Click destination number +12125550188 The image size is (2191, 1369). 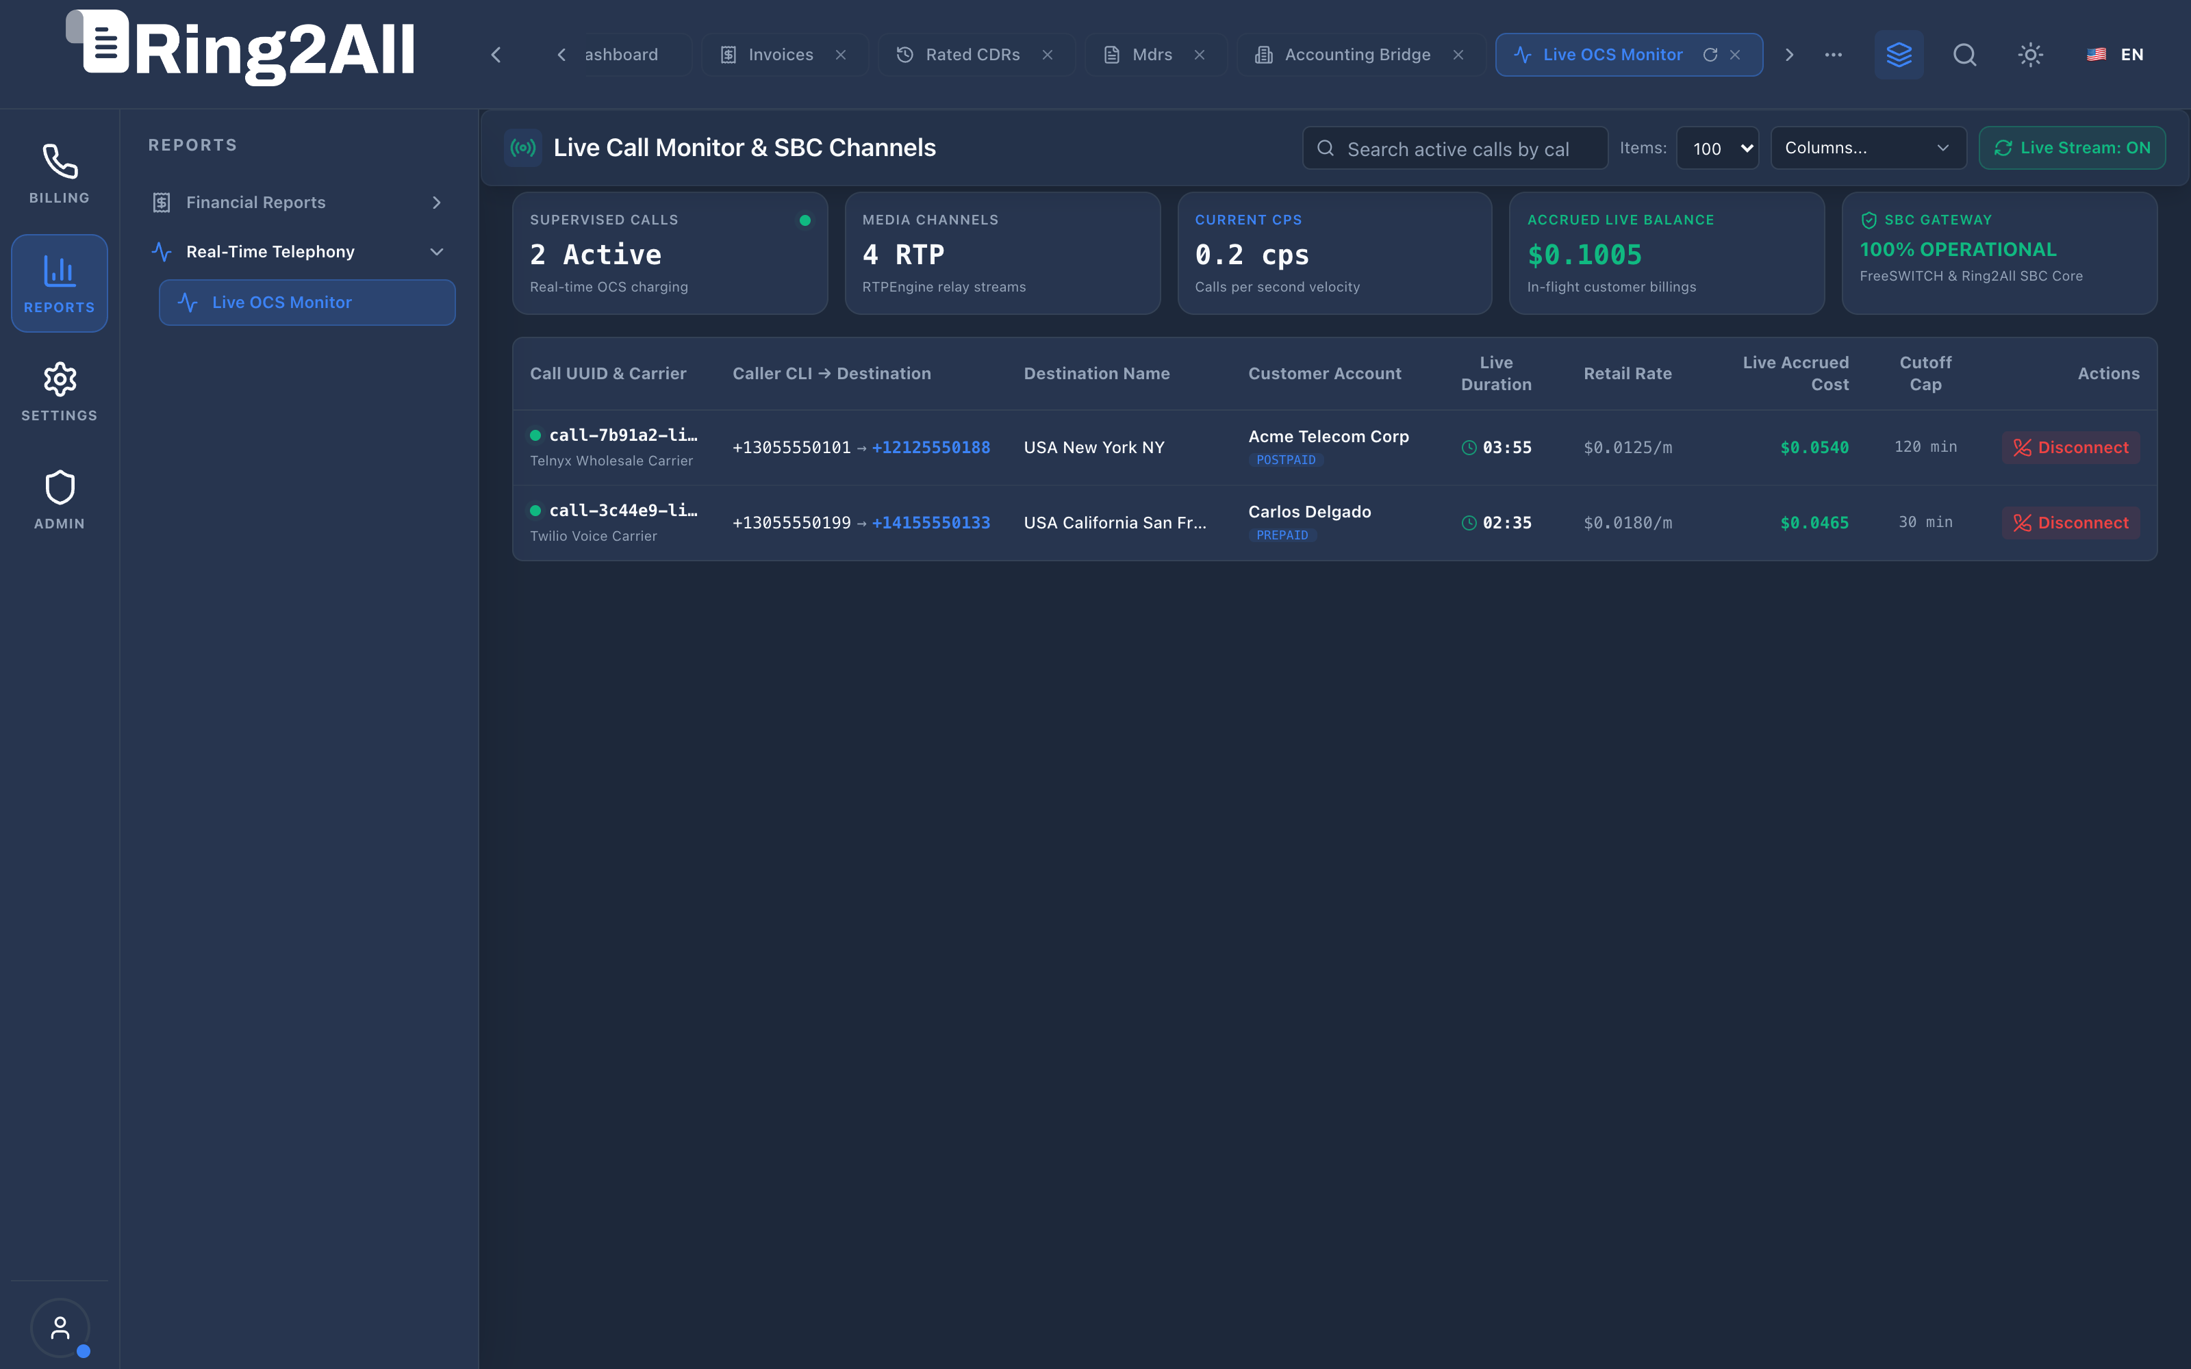click(x=930, y=447)
